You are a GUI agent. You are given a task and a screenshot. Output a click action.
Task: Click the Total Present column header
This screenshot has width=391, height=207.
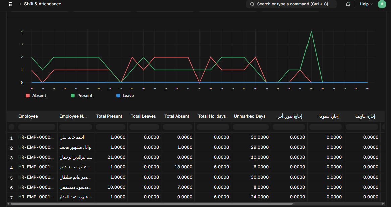(109, 116)
